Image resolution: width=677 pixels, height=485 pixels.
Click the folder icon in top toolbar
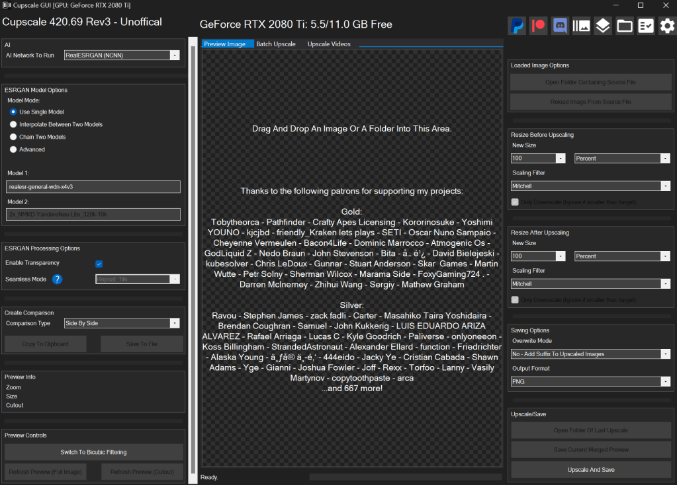click(x=624, y=26)
